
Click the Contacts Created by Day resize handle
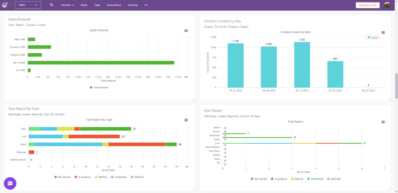pyautogui.click(x=389, y=99)
